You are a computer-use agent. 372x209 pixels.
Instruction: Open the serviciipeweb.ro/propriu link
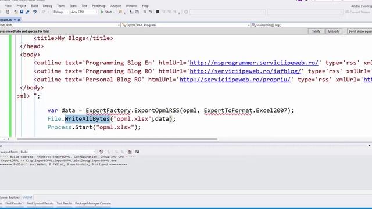235,80
